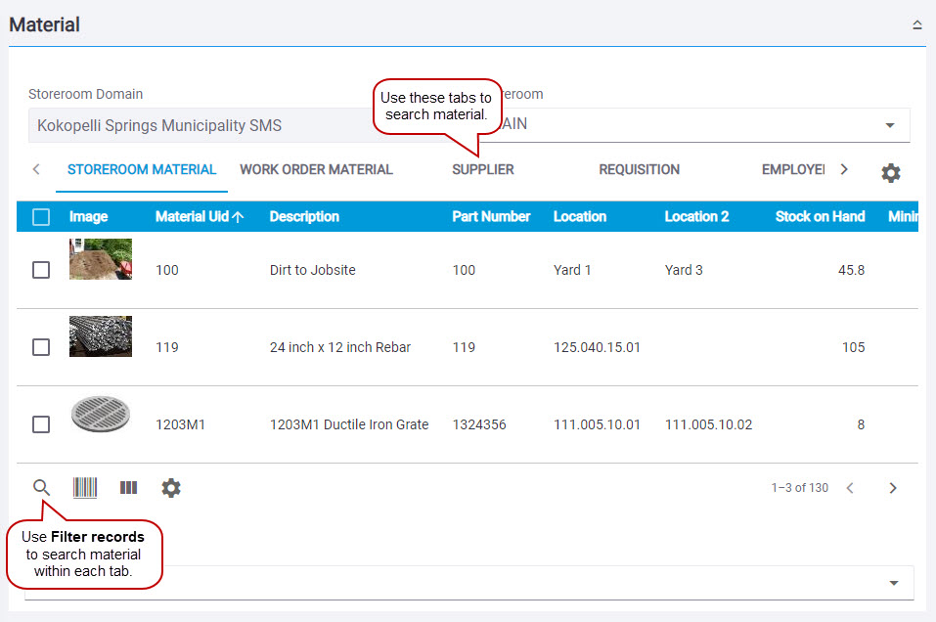Click the Ductile Iron Grate thumbnail image
Image resolution: width=936 pixels, height=622 pixels.
pyautogui.click(x=101, y=416)
